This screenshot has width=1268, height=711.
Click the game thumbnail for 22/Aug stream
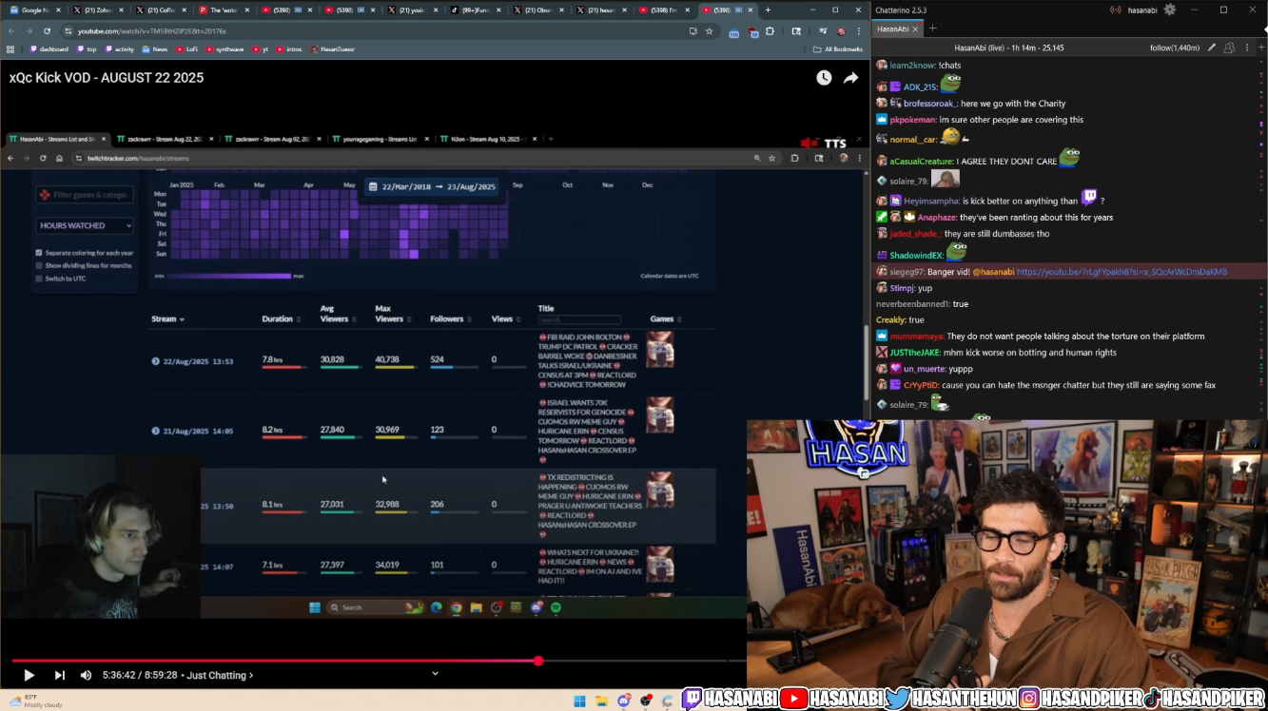click(660, 350)
